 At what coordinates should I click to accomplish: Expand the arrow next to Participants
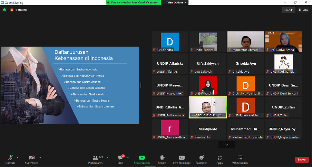click(107, 157)
